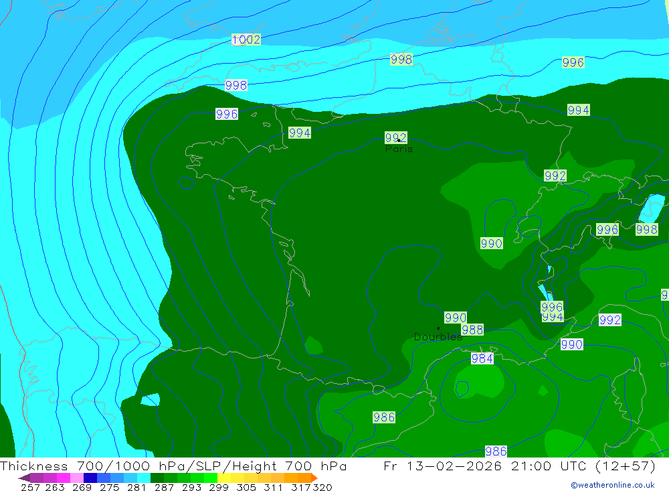669x491 pixels.
Task: Pick the darkest green legend swatch above 287
Action: (157, 478)
